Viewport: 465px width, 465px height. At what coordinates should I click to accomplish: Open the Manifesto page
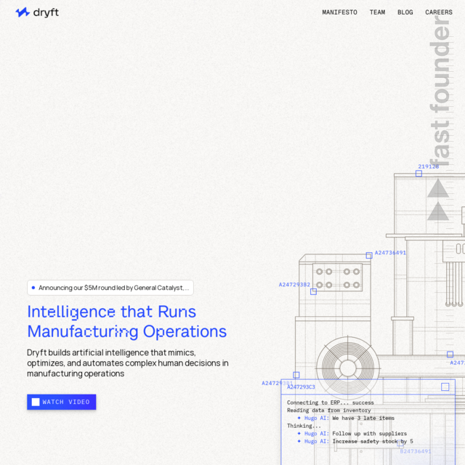coord(339,12)
